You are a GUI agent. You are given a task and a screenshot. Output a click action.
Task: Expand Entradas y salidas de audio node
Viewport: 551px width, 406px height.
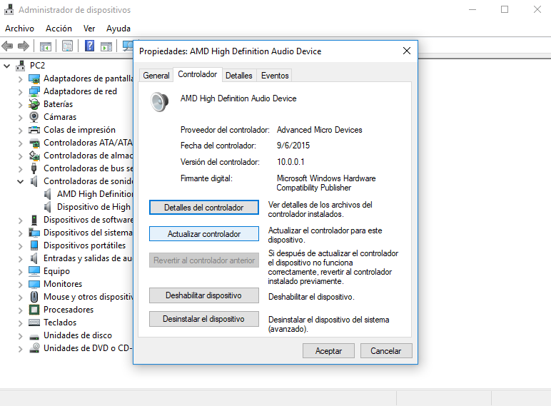tap(21, 259)
